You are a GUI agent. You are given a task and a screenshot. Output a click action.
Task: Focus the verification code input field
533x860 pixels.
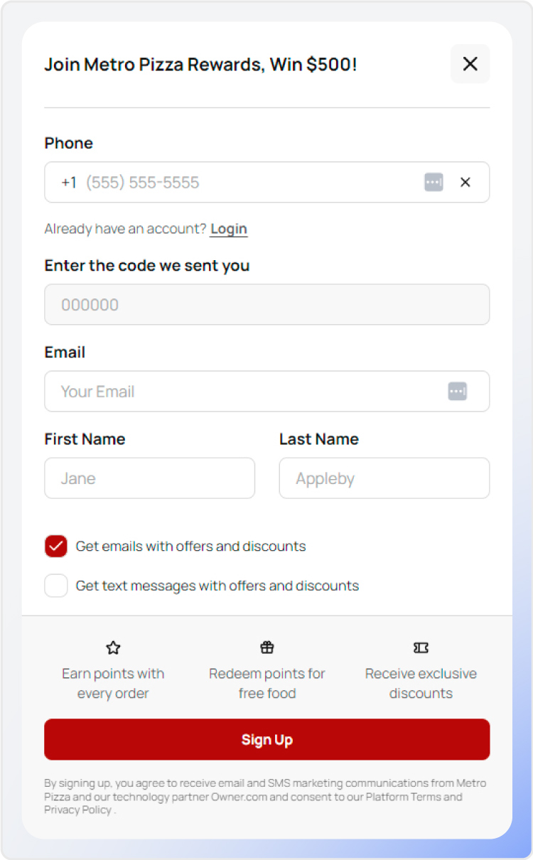click(x=266, y=304)
